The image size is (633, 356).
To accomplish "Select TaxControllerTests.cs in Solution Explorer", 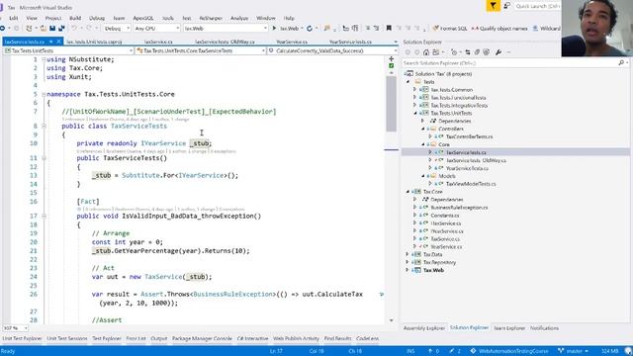I will click(469, 136).
